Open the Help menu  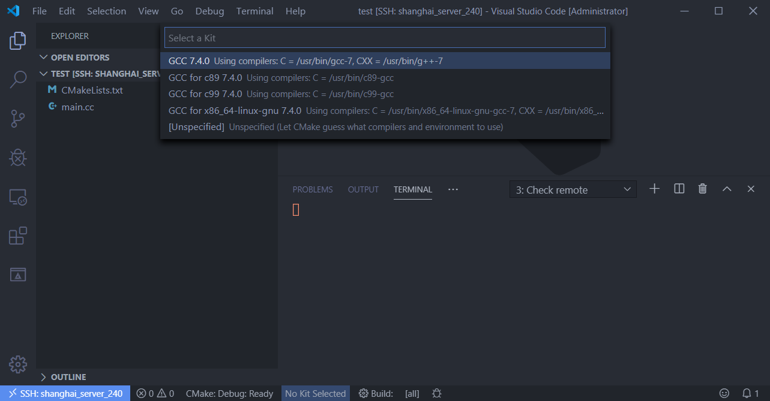pyautogui.click(x=295, y=11)
